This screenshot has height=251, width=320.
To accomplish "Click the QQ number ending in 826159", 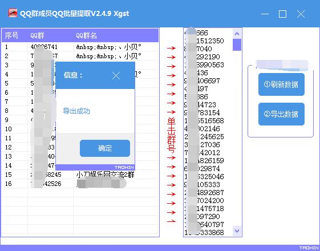I will pos(204,161).
